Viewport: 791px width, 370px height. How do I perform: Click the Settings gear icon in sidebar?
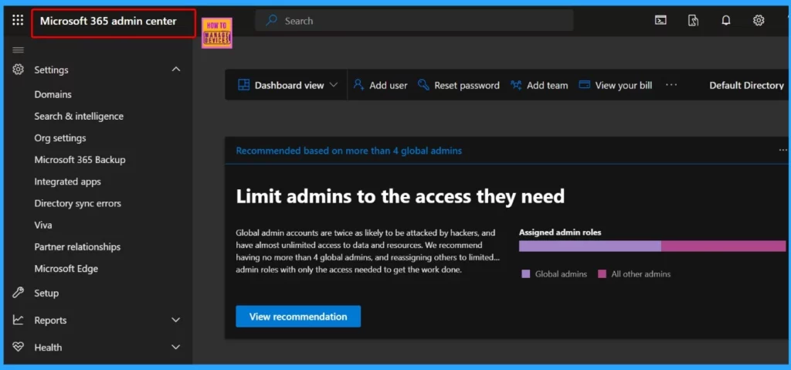tap(19, 70)
